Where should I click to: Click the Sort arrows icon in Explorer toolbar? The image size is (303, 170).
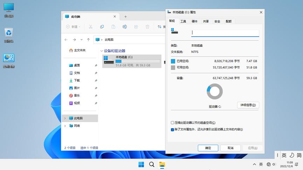(159, 27)
